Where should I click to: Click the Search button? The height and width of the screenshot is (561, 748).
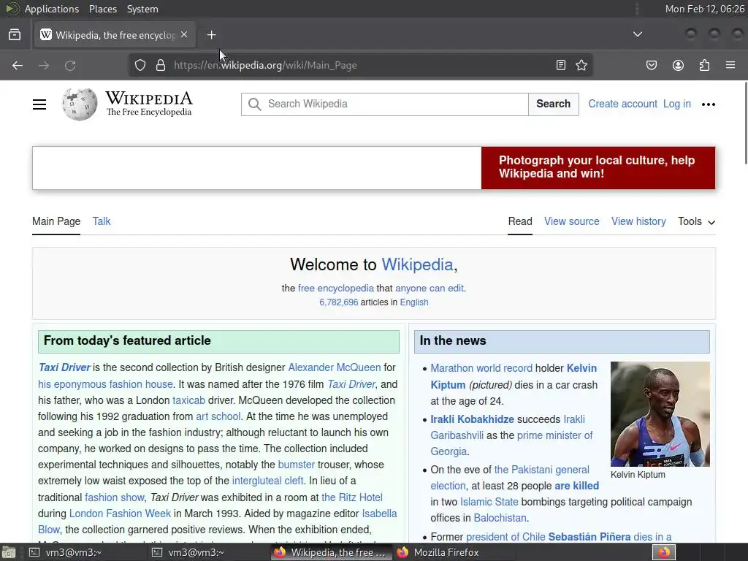(554, 104)
